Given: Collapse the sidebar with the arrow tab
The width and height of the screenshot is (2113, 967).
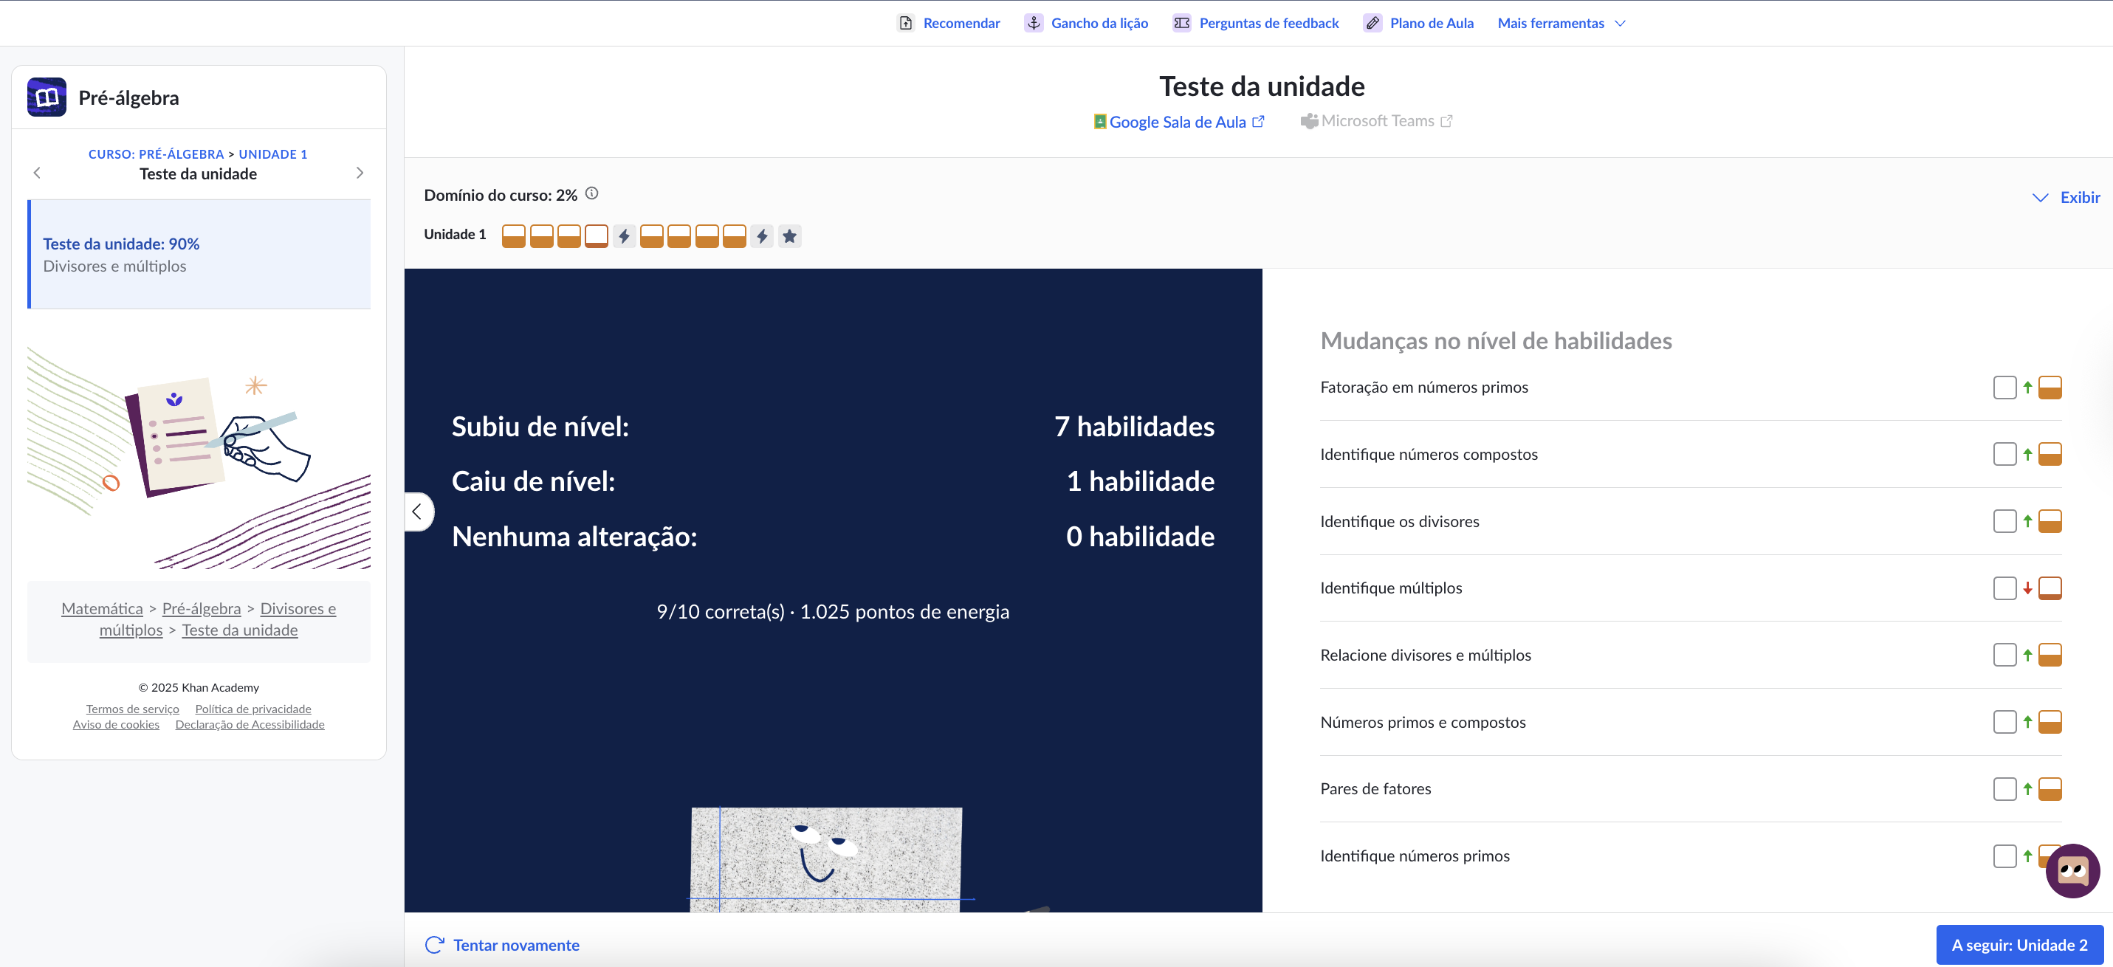Looking at the screenshot, I should [x=418, y=512].
